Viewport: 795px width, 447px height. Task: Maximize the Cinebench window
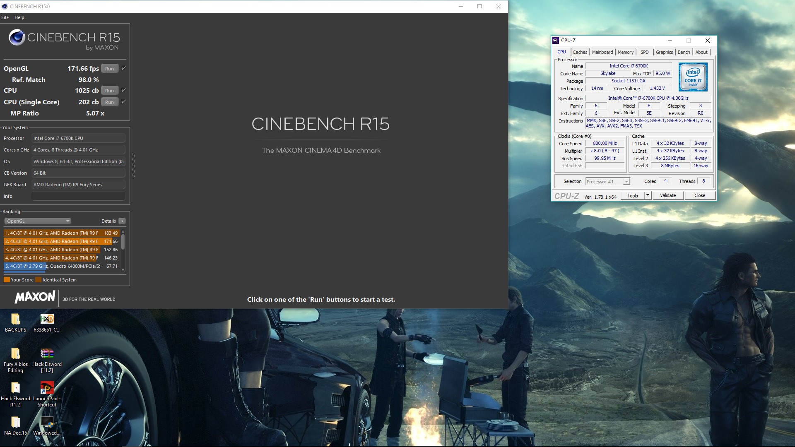click(479, 6)
